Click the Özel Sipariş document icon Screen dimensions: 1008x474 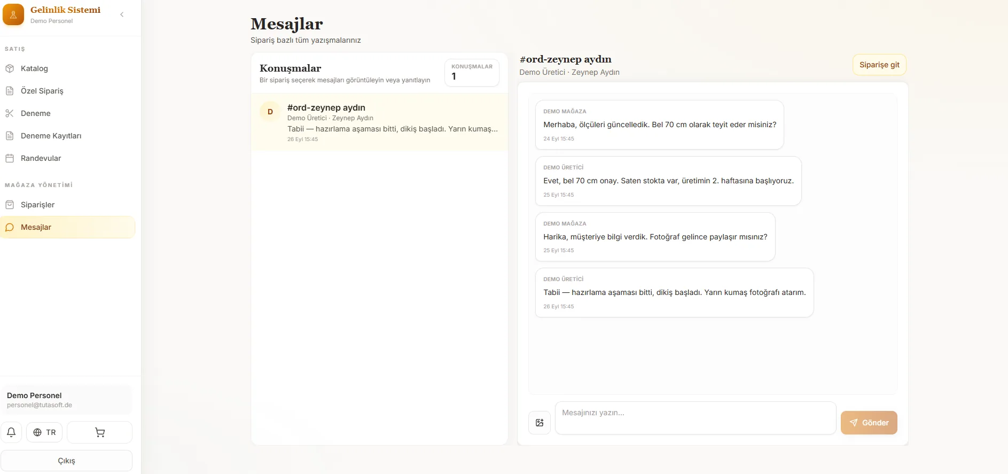[10, 91]
